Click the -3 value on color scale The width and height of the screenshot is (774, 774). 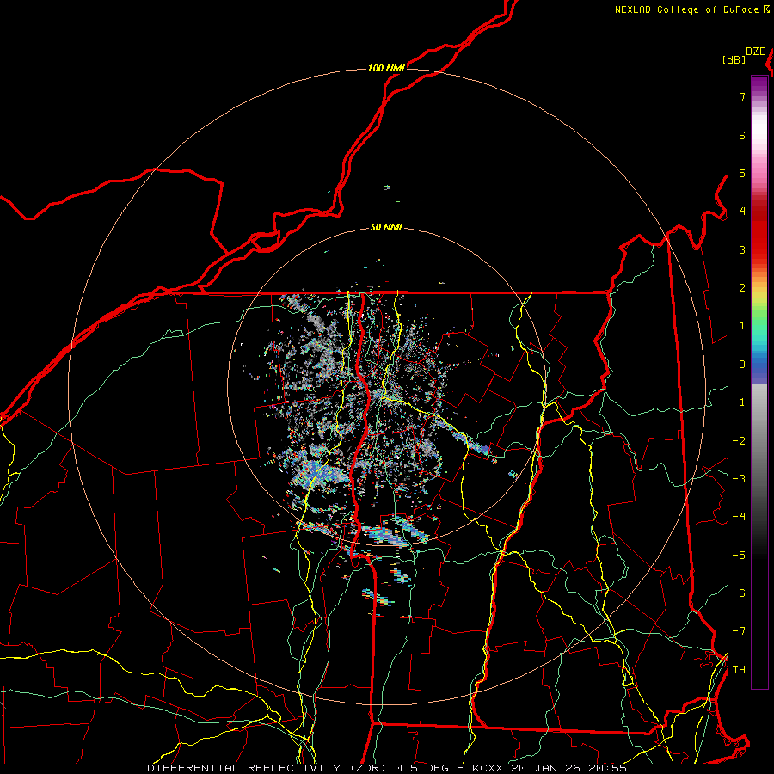point(739,478)
